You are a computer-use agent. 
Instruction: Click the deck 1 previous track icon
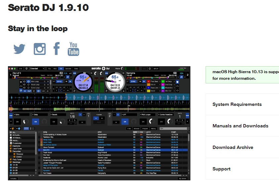point(66,81)
